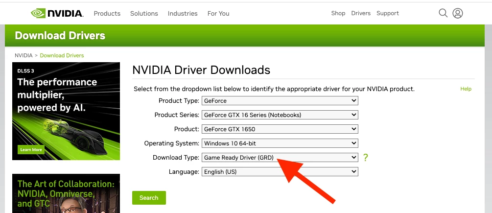This screenshot has width=492, height=213.
Task: Click the Language label
Action: pos(184,171)
